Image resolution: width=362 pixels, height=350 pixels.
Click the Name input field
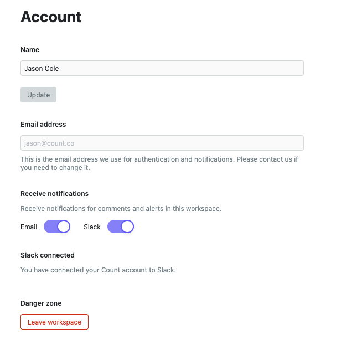(162, 68)
